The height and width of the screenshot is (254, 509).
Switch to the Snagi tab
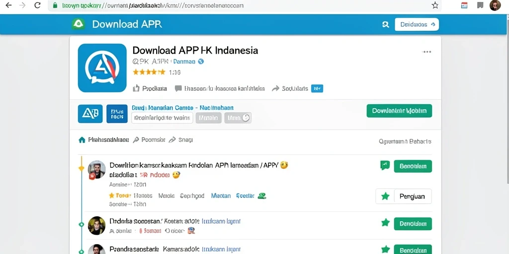pos(181,140)
